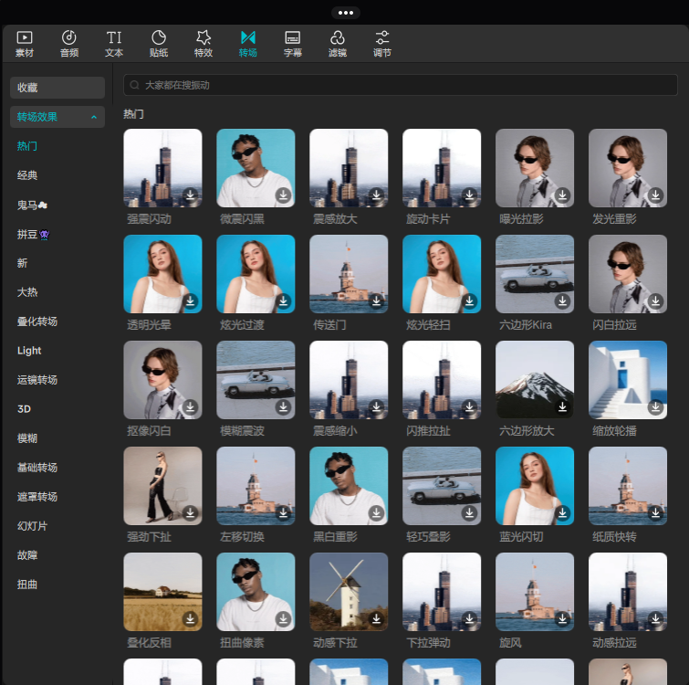This screenshot has width=689, height=685.
Task: Preview the 动感拉远 transition thumbnail
Action: click(x=628, y=592)
